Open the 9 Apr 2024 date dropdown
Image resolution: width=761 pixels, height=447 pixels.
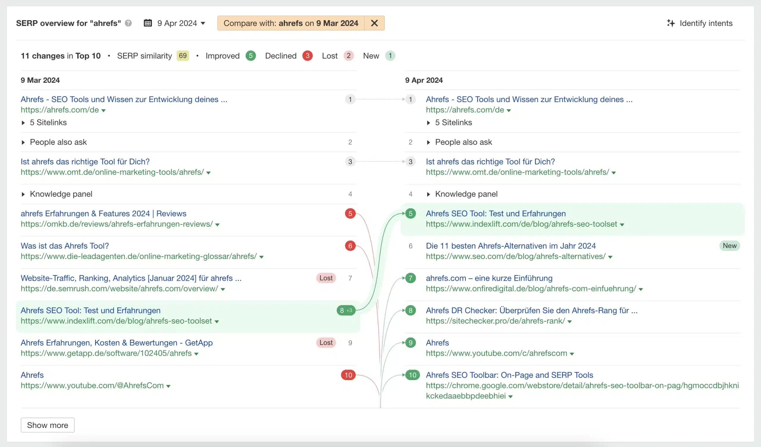pos(181,23)
